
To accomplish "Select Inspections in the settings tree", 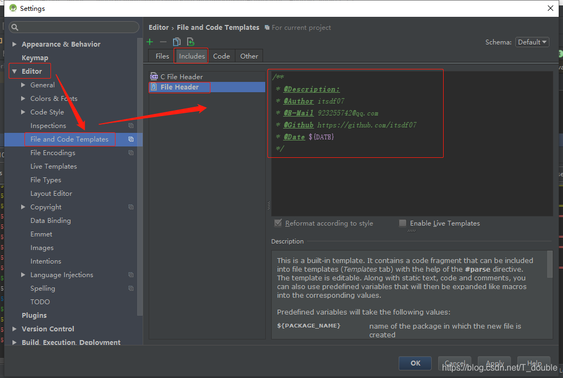I will 48,126.
